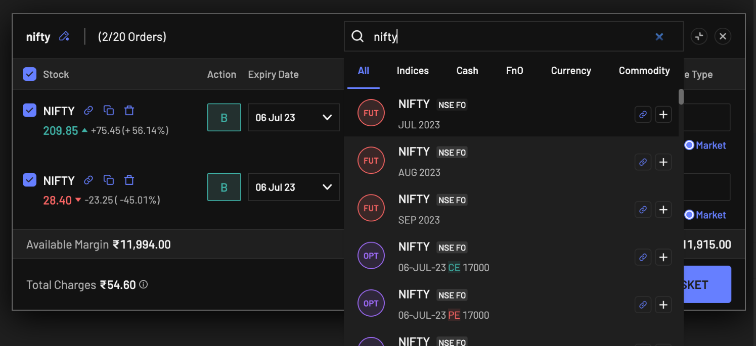Click link icon for NIFTY AUG 2023 future
Screen dimensions: 756x346
point(643,162)
